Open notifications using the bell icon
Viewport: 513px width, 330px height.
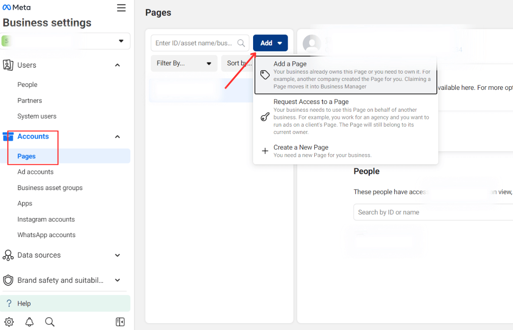(29, 321)
